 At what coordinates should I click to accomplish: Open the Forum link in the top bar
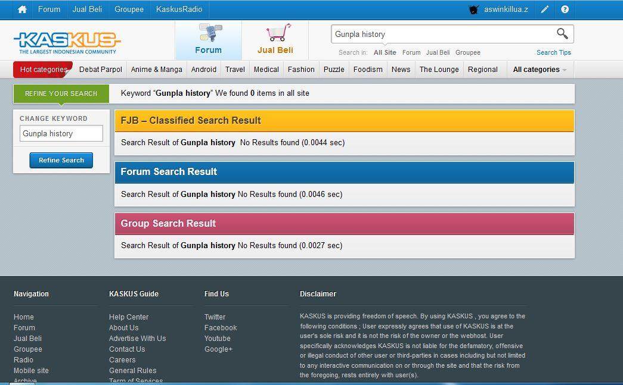coord(49,9)
